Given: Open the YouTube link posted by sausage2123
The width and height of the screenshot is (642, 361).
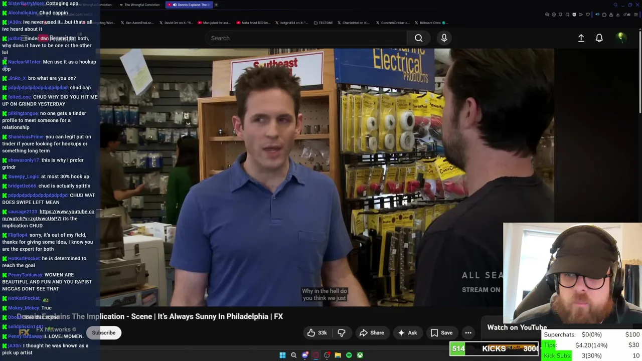Looking at the screenshot, I should (x=49, y=215).
